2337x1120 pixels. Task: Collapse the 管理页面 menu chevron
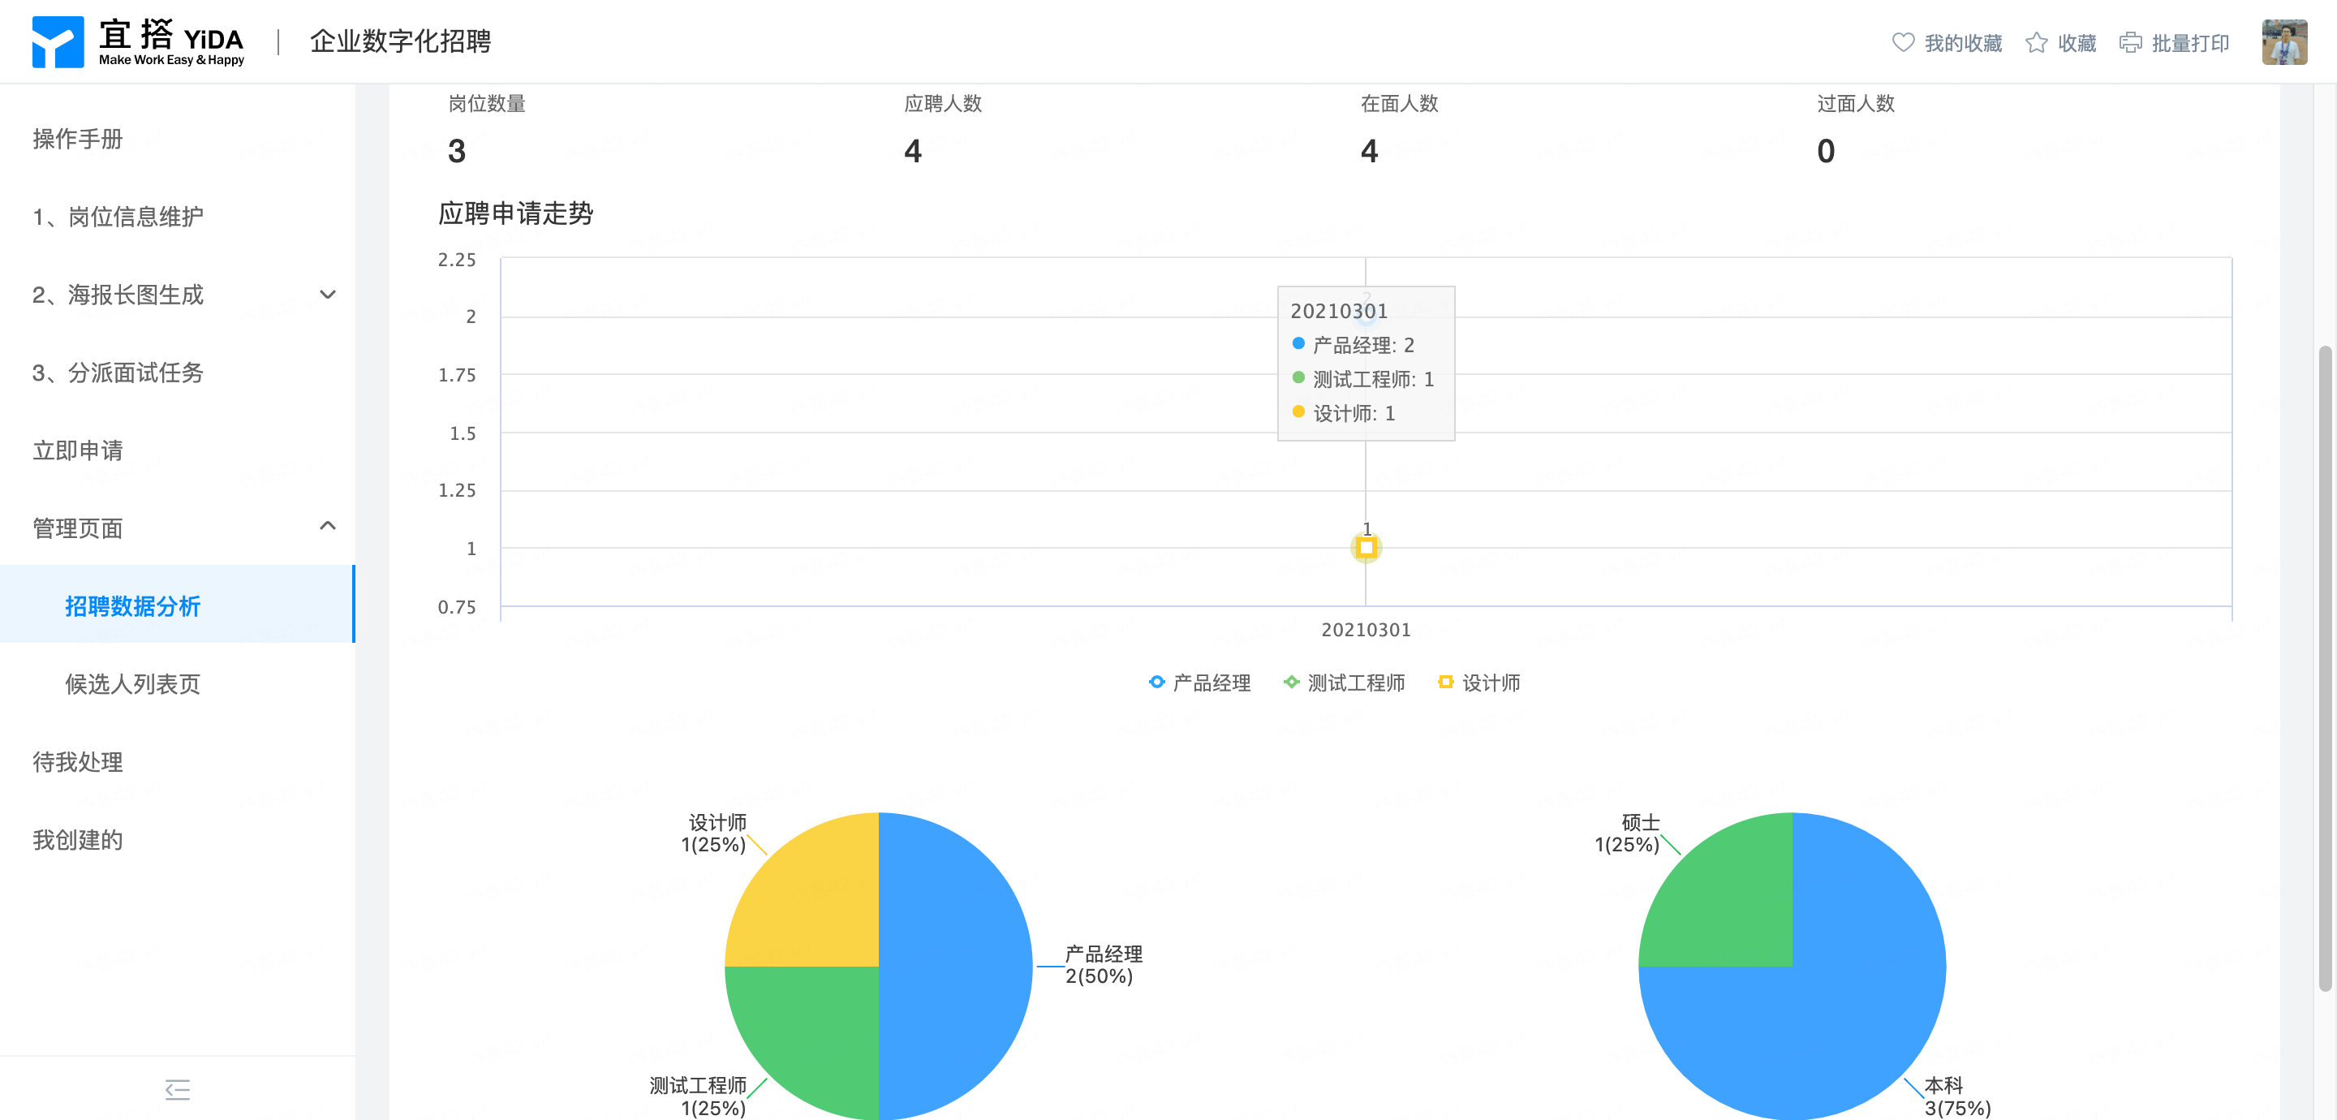pyautogui.click(x=328, y=527)
